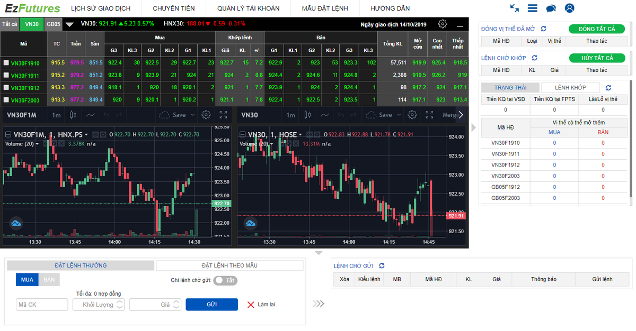Open the 1m interval selector on VN30 chart

click(x=290, y=115)
